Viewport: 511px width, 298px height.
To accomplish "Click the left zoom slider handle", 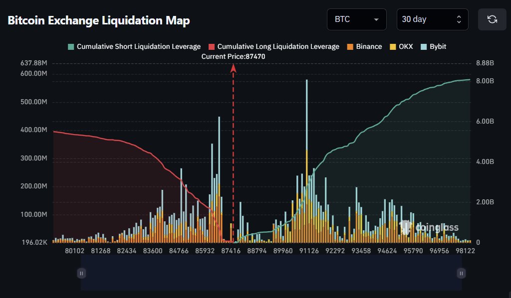I will [x=81, y=273].
